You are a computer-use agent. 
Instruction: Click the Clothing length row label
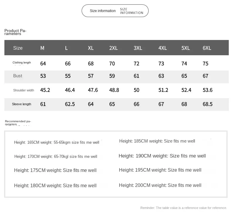pos(22,63)
